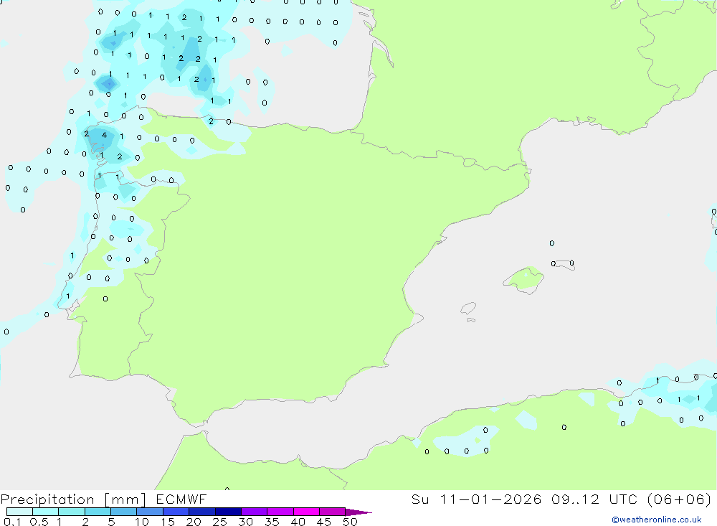
Task: Click the '[mm]' unit label
Action: [x=125, y=499]
